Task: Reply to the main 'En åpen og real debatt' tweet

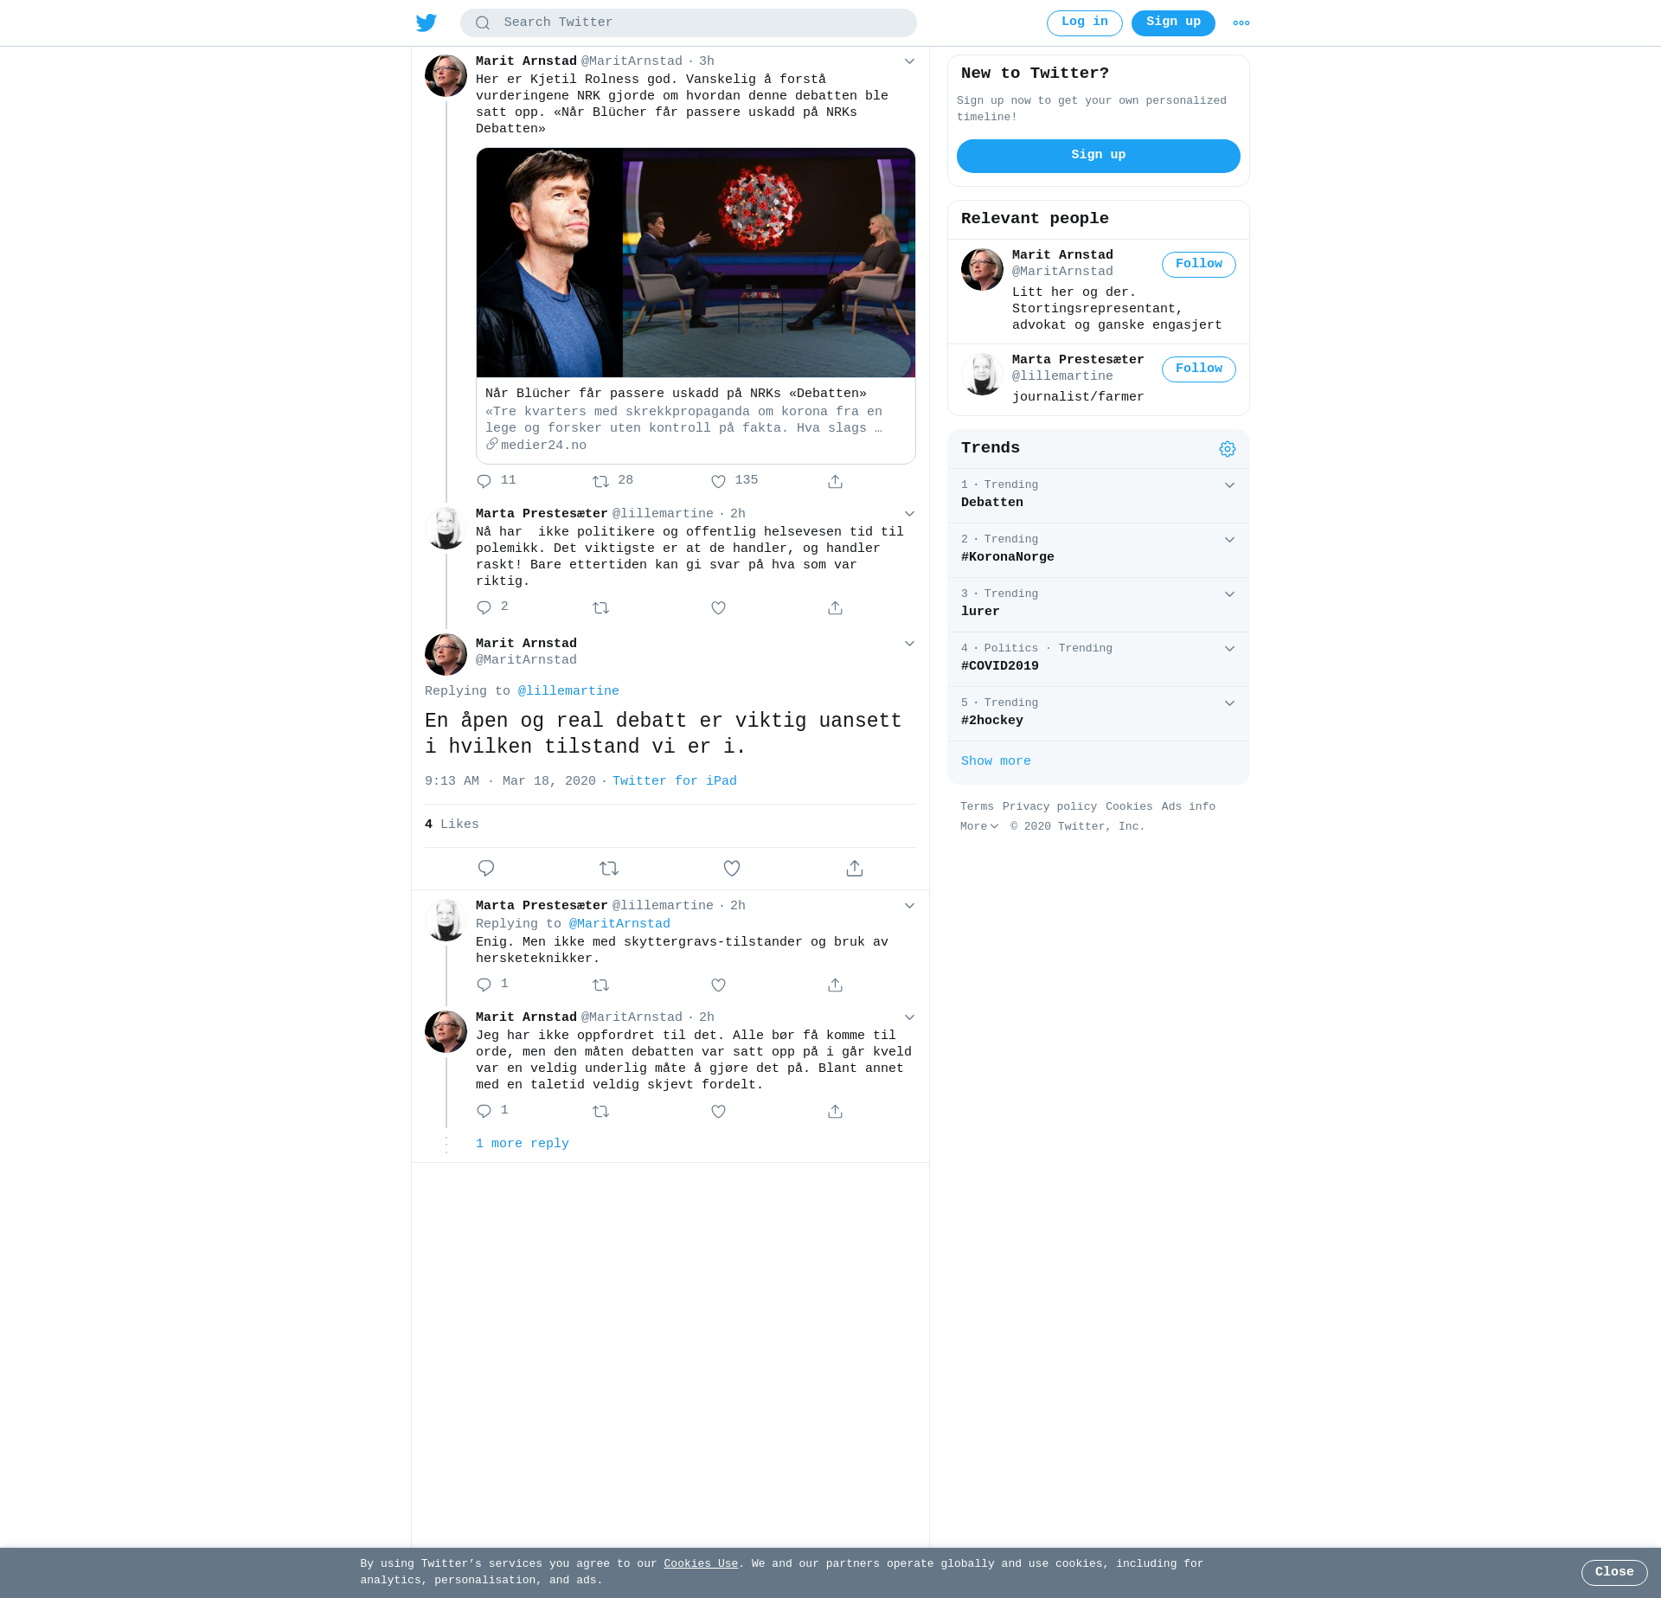Action: [486, 868]
